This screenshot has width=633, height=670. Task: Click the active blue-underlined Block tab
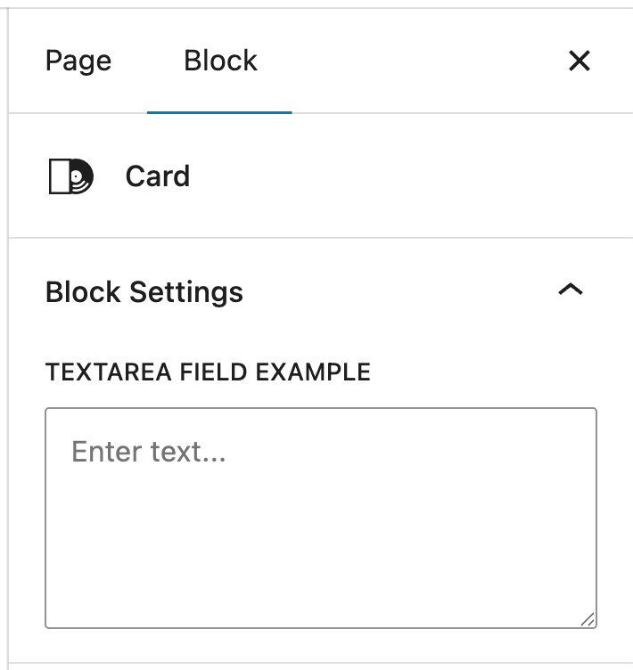coord(220,61)
